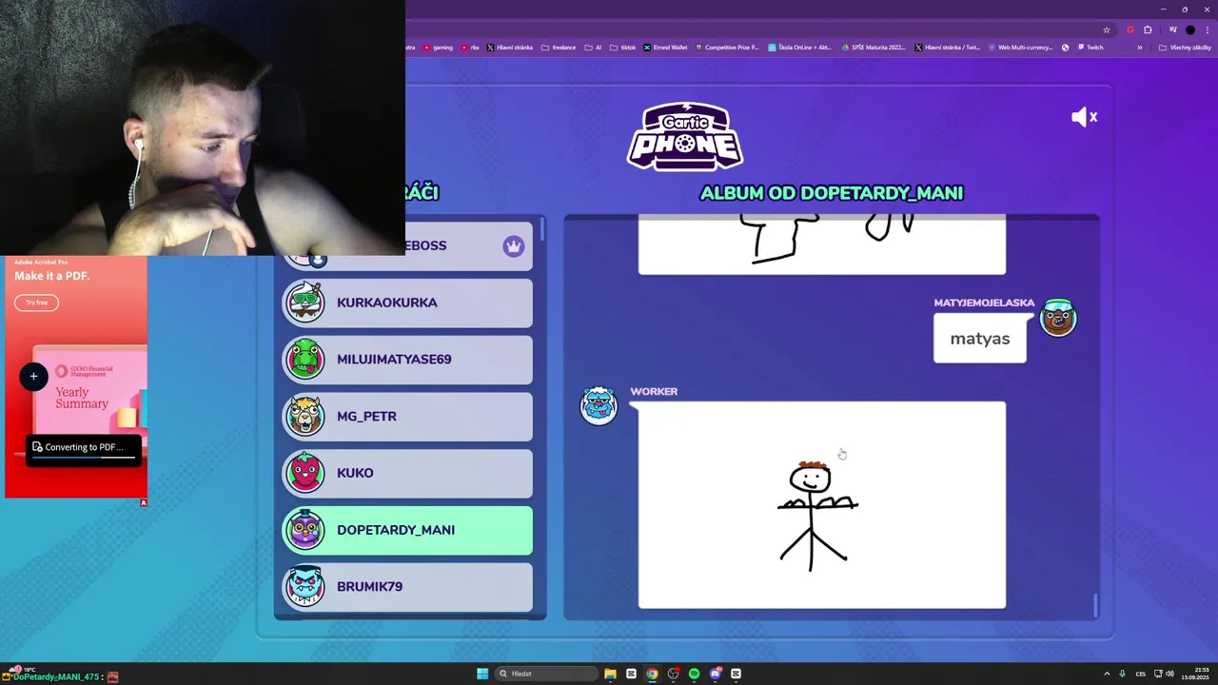
Task: Open the volume icon in system tray
Action: 1169,674
